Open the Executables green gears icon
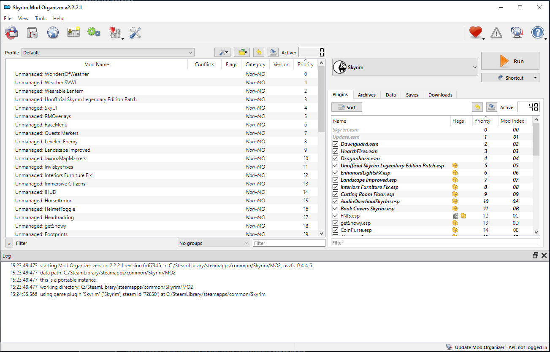 [x=94, y=32]
